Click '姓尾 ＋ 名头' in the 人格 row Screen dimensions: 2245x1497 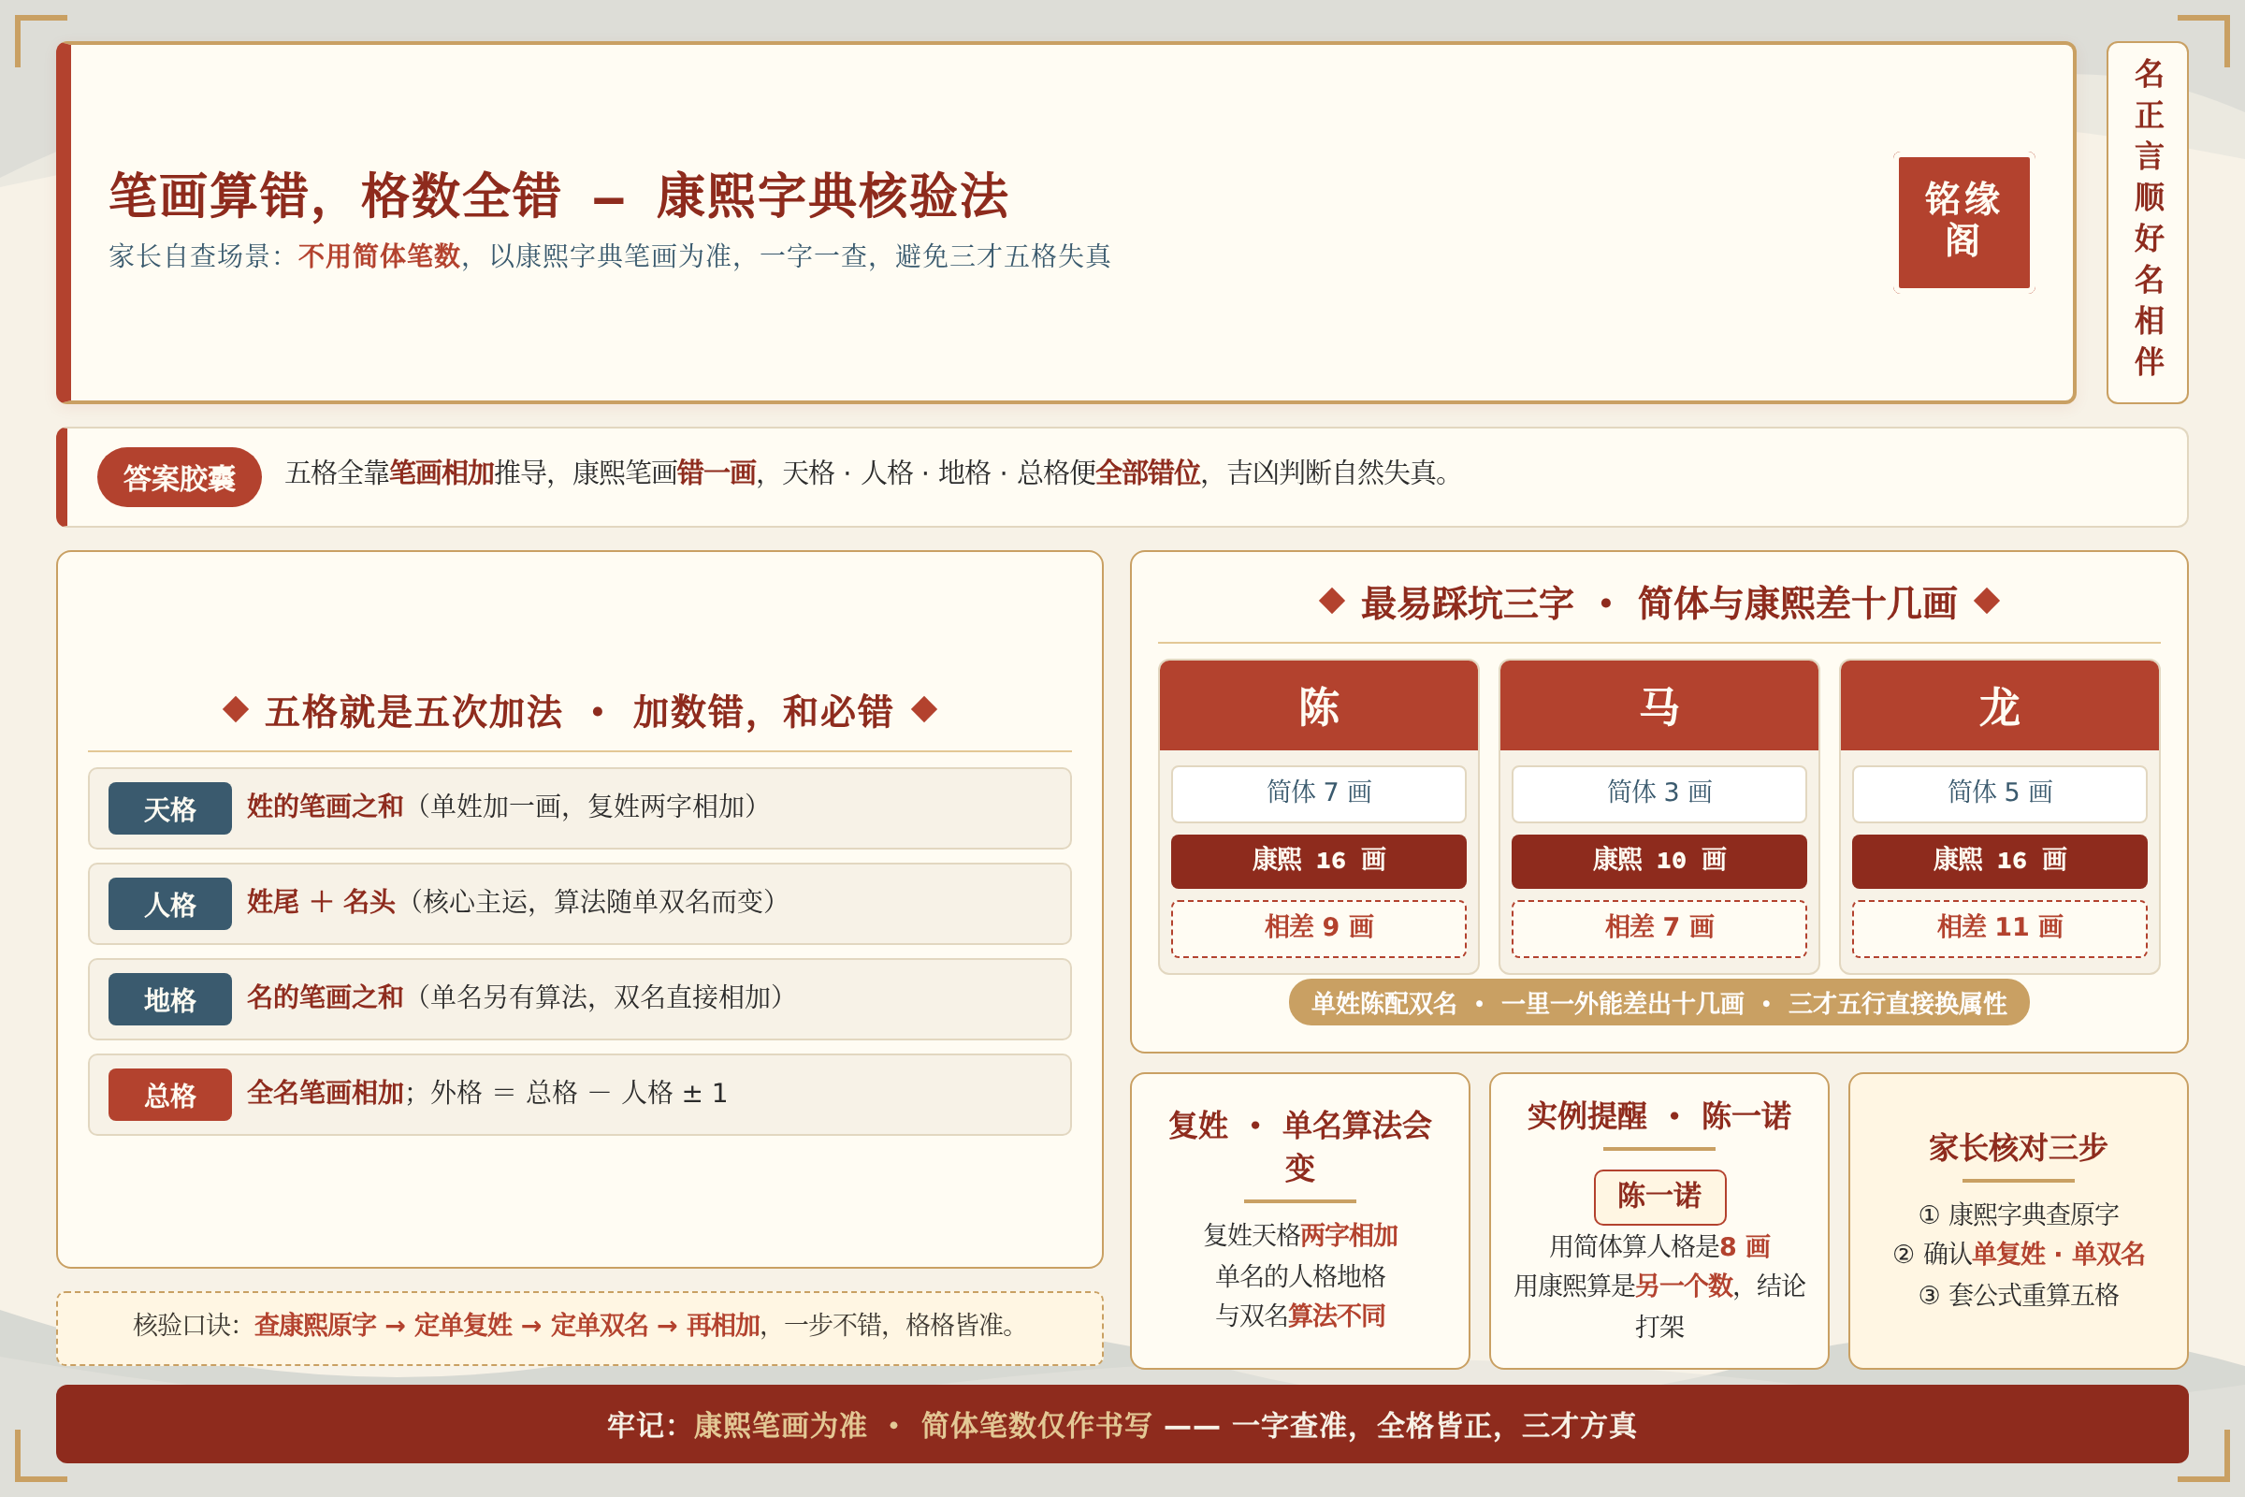click(x=321, y=902)
